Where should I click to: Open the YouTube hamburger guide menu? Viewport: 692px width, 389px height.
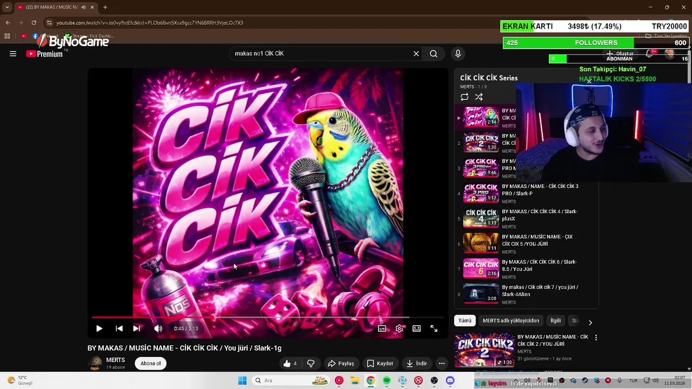click(13, 53)
